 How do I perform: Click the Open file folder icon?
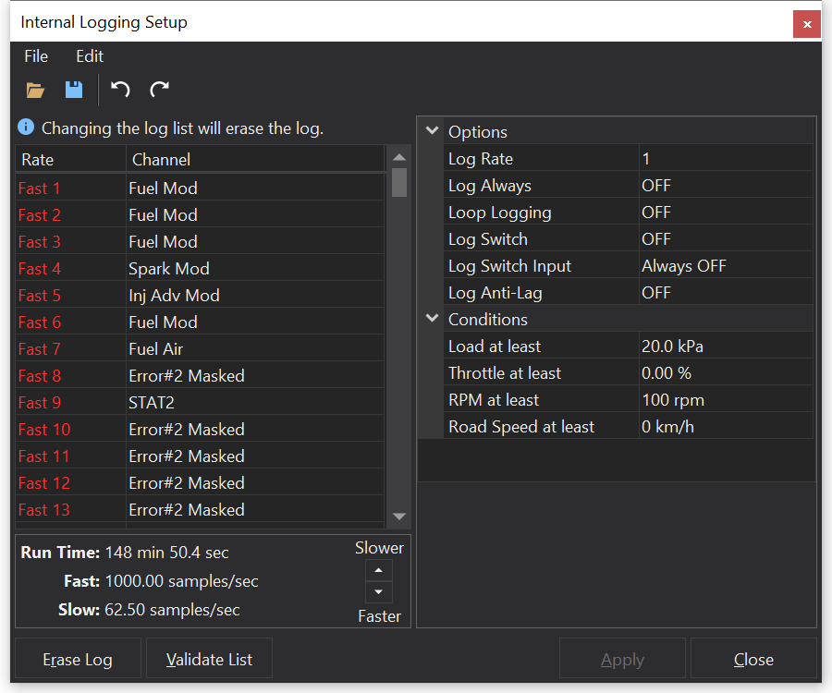click(35, 90)
